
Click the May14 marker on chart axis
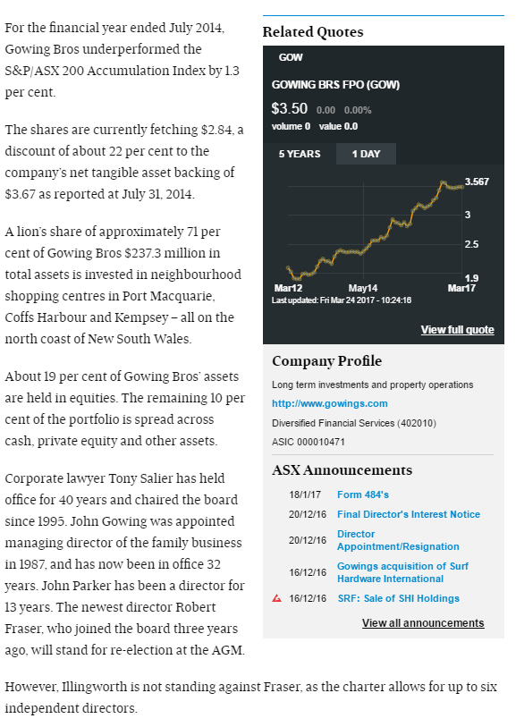coord(363,288)
